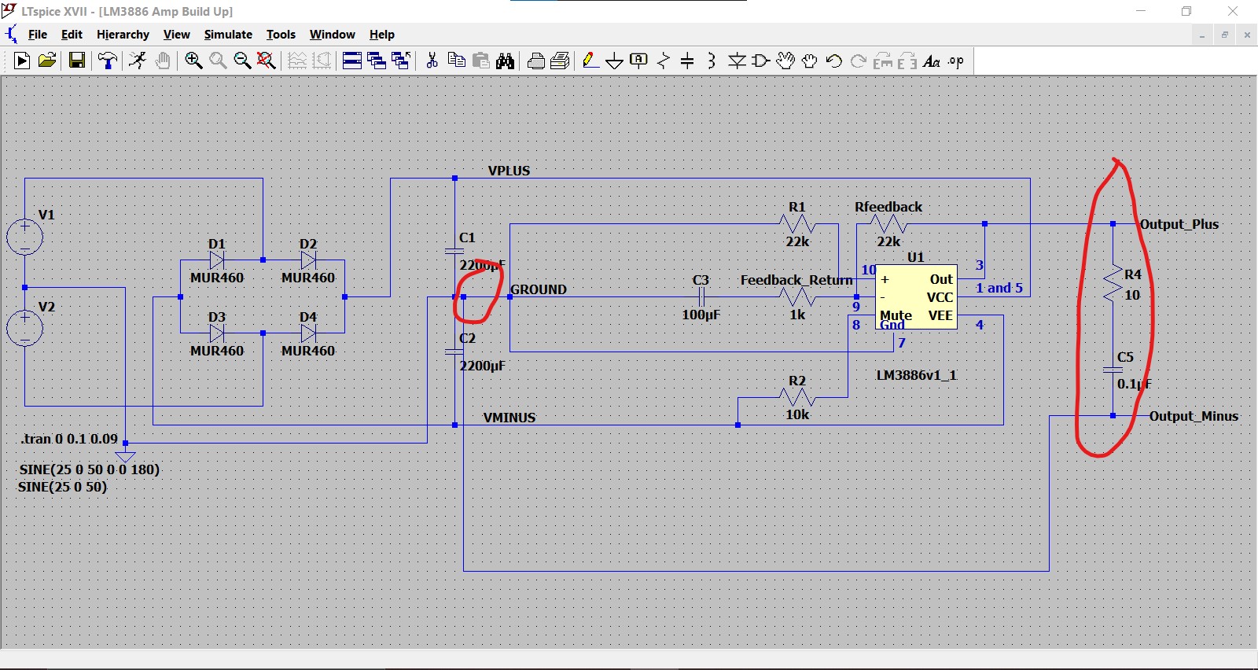This screenshot has width=1258, height=670.
Task: Place an Inductor from toolbar
Action: coord(712,61)
